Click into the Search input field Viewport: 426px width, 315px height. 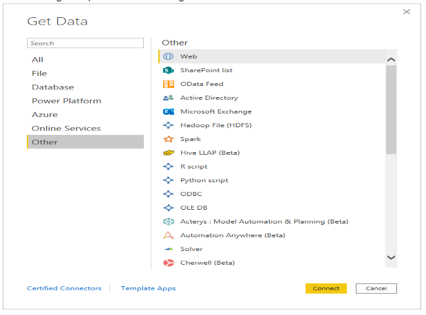pyautogui.click(x=65, y=43)
